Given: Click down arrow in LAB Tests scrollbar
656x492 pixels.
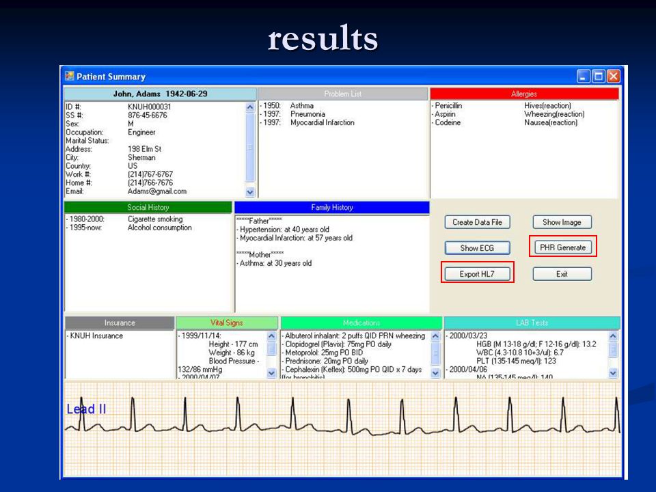Looking at the screenshot, I should click(614, 372).
